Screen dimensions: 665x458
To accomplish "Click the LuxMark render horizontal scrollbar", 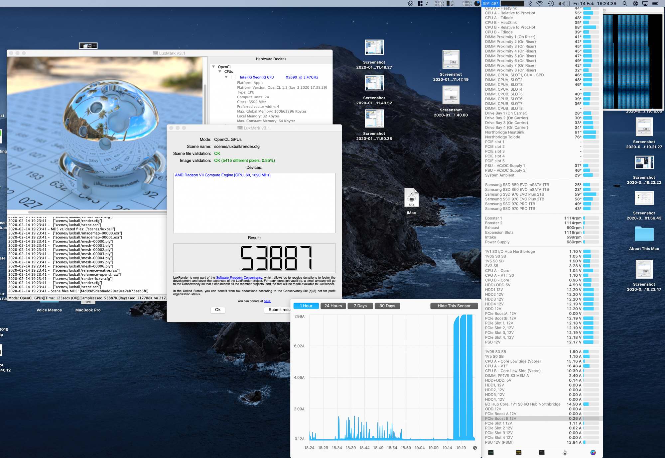I will 97,212.
